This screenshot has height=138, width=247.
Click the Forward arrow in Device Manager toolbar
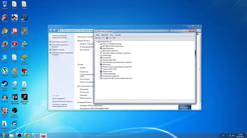[99, 38]
